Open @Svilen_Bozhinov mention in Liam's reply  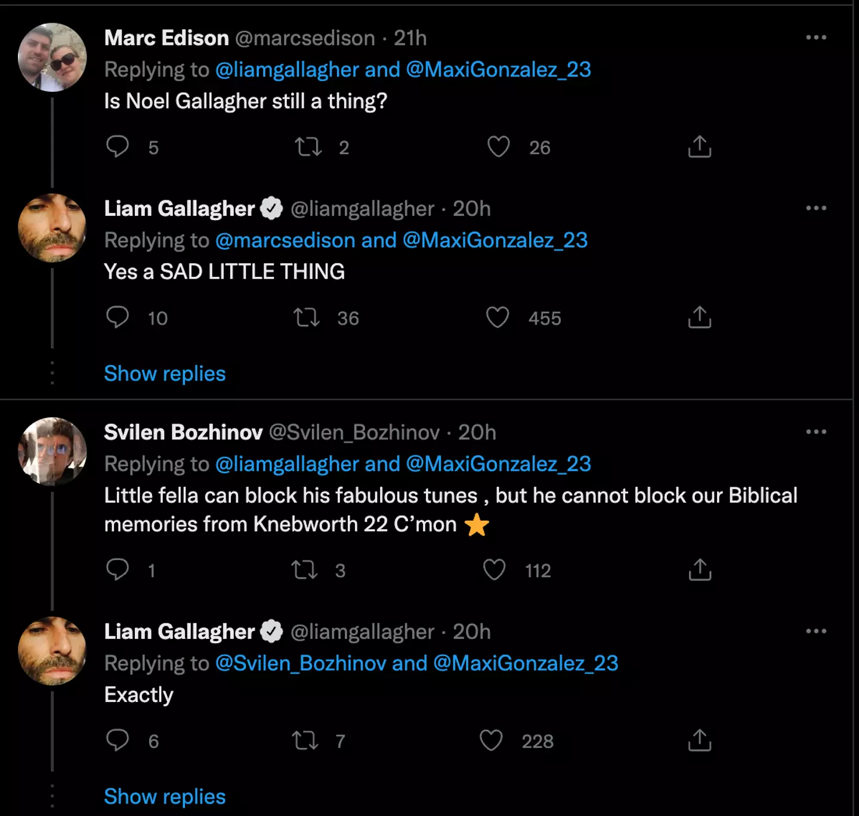[x=301, y=663]
